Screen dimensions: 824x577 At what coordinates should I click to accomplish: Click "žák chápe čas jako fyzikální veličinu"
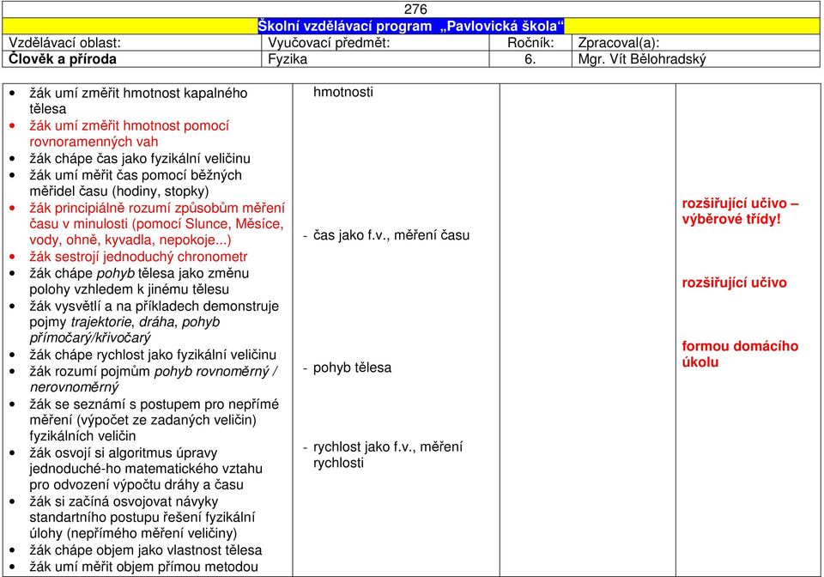coord(140,159)
